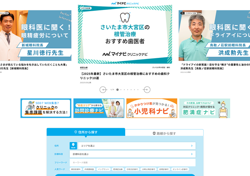
Task: Click the さいたま市大宮区・歯科 label
Action: pos(161,67)
